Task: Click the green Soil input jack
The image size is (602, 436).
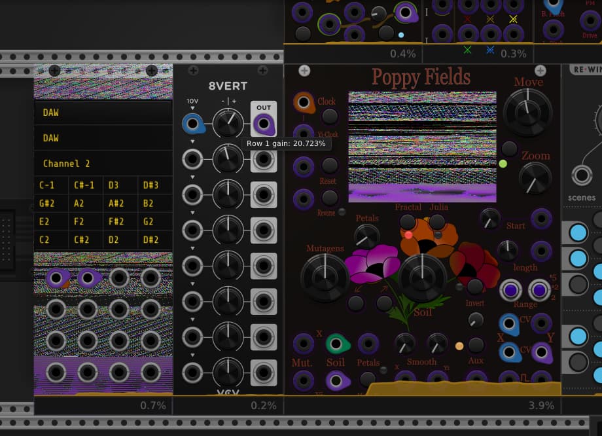Action: pyautogui.click(x=335, y=344)
